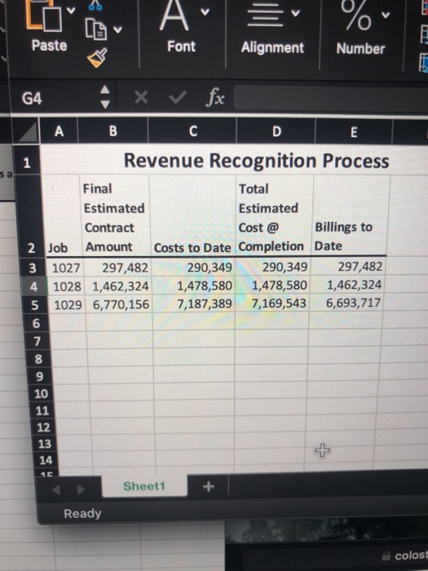Image resolution: width=428 pixels, height=571 pixels.
Task: Select row 5 header
Action: click(x=35, y=305)
